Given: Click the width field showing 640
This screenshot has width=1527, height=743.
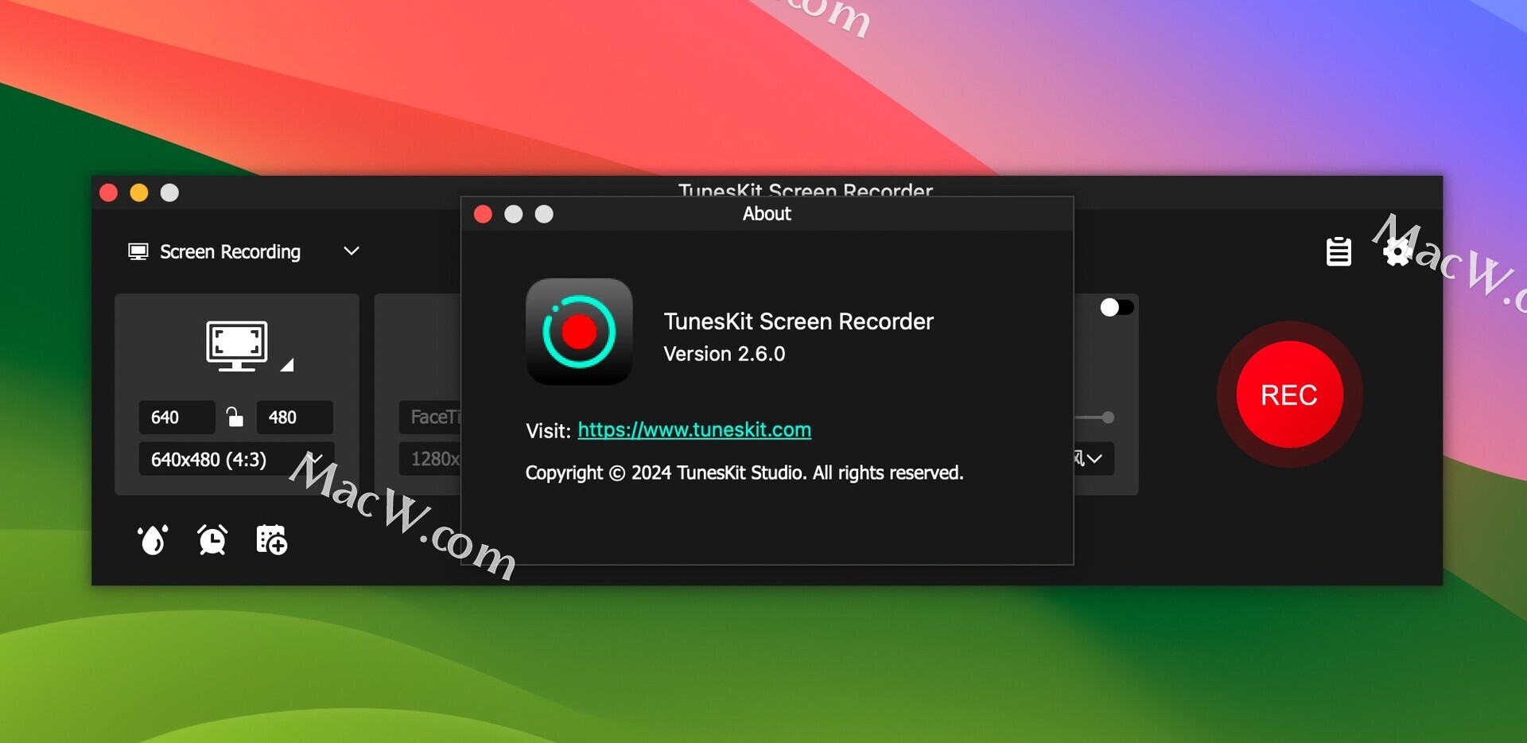Looking at the screenshot, I should click(x=177, y=417).
